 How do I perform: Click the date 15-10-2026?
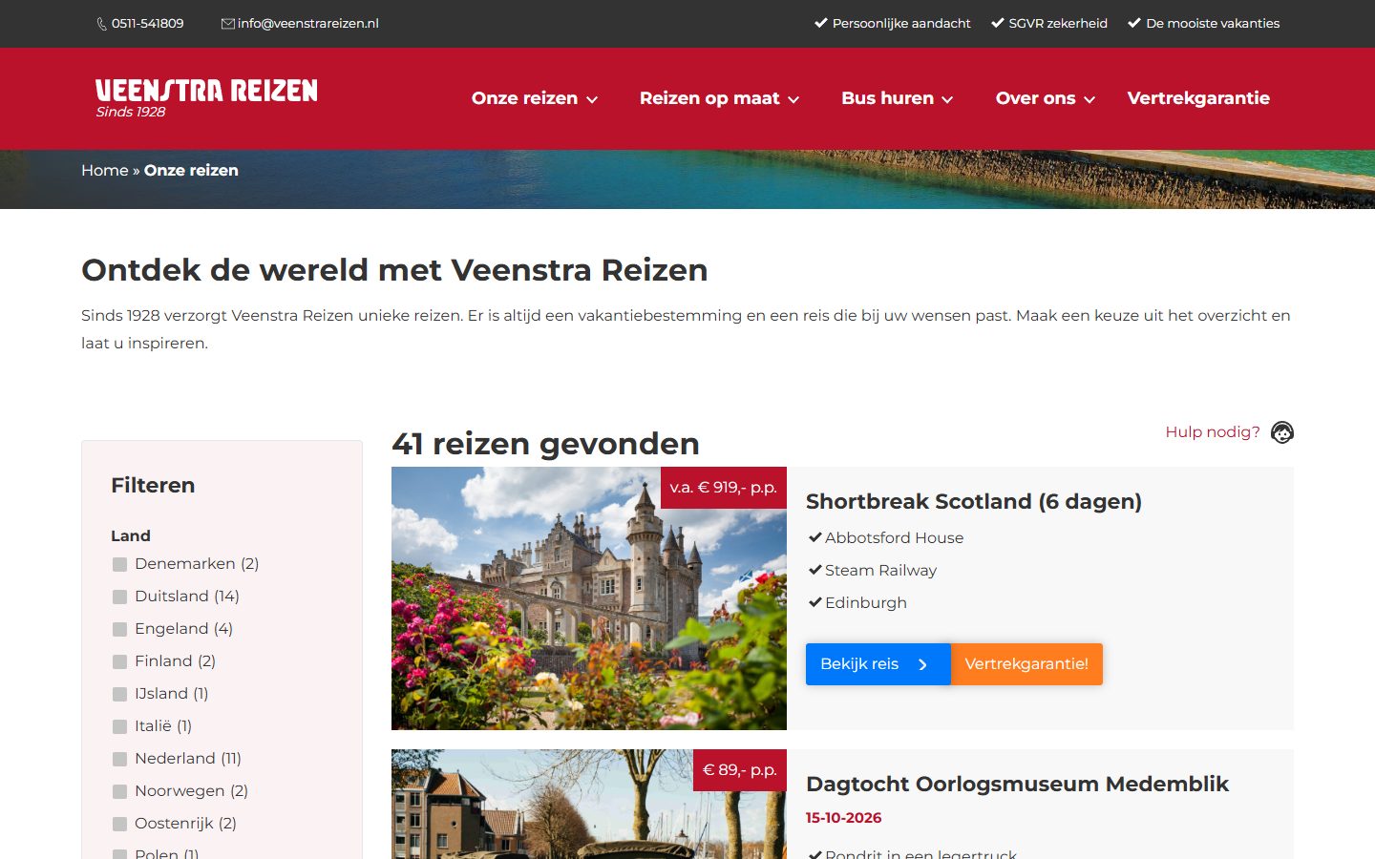point(843,818)
